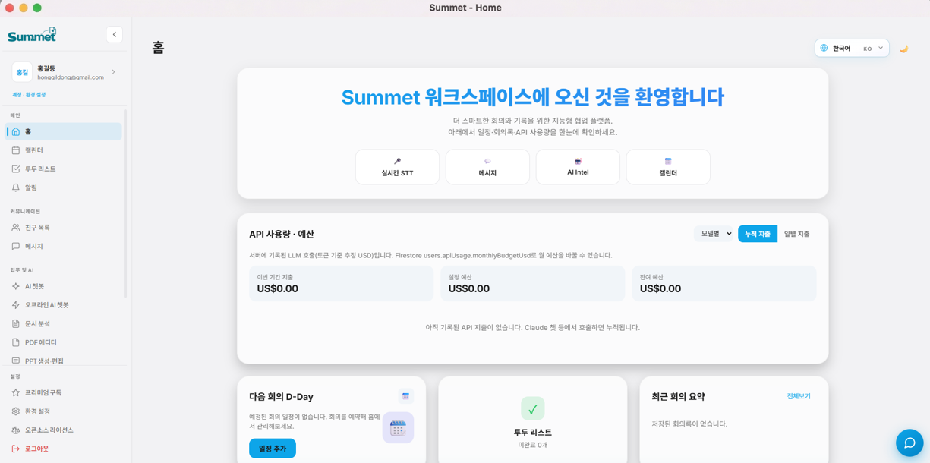Open 전체보기 for recent meeting summaries
The height and width of the screenshot is (463, 930).
[799, 395]
